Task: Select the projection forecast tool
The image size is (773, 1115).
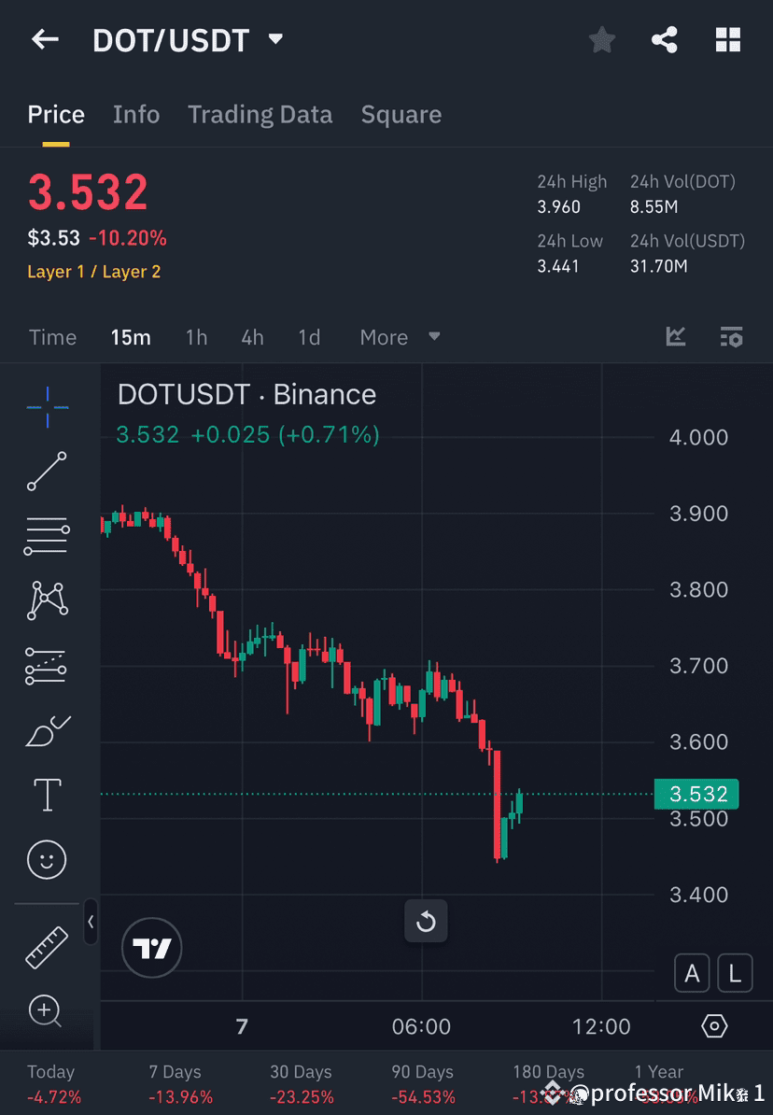Action: (x=47, y=667)
